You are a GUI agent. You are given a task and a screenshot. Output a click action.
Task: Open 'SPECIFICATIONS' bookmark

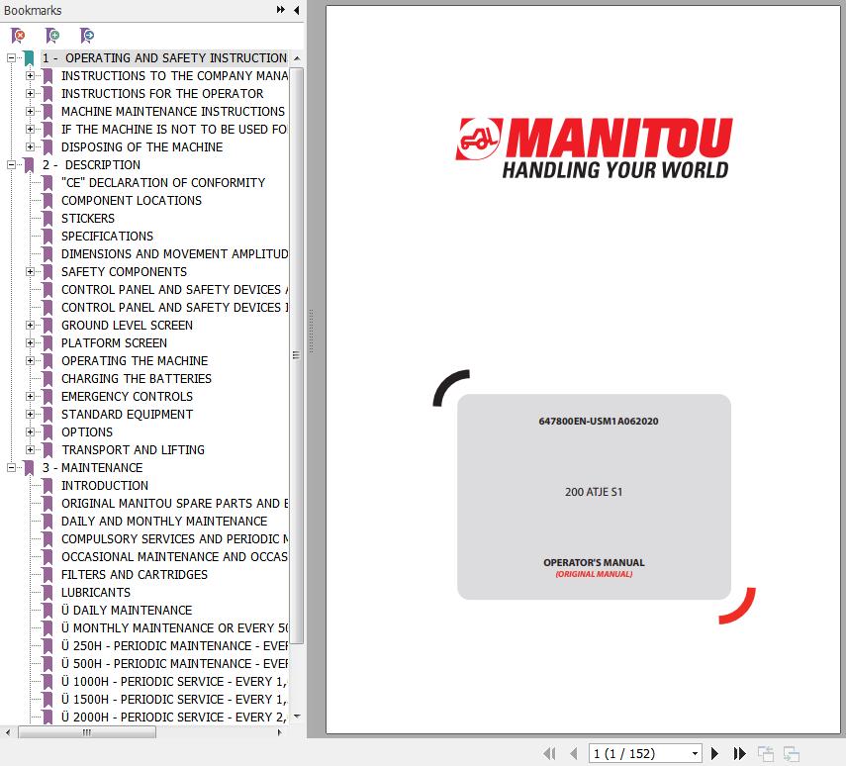pyautogui.click(x=107, y=237)
